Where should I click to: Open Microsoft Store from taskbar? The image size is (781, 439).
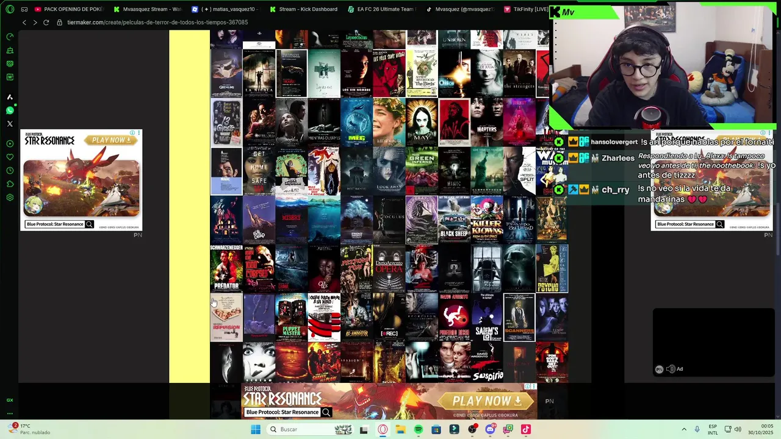point(436,429)
